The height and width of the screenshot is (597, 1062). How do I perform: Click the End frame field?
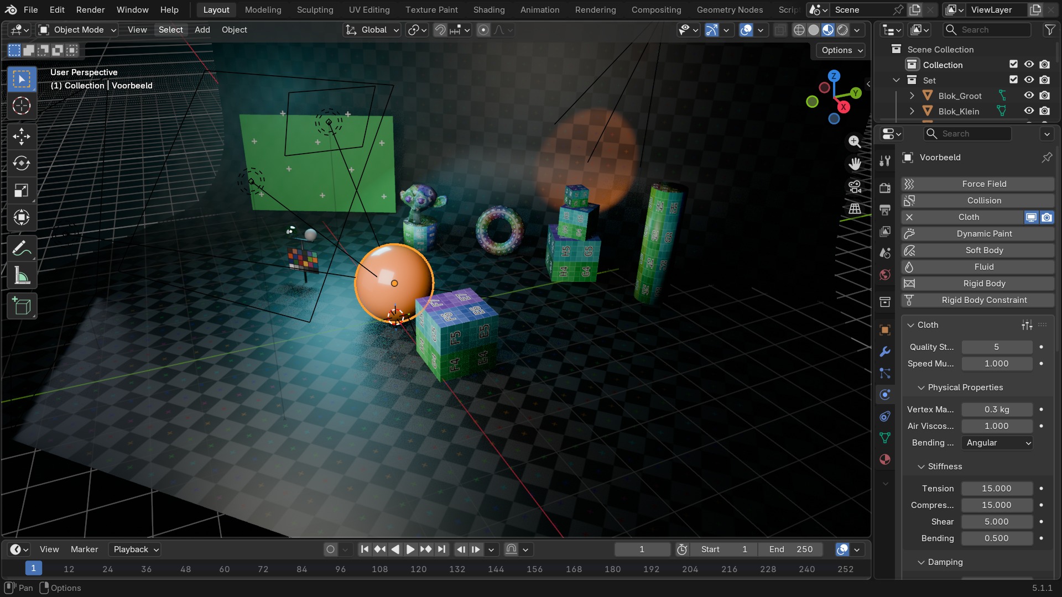point(791,549)
